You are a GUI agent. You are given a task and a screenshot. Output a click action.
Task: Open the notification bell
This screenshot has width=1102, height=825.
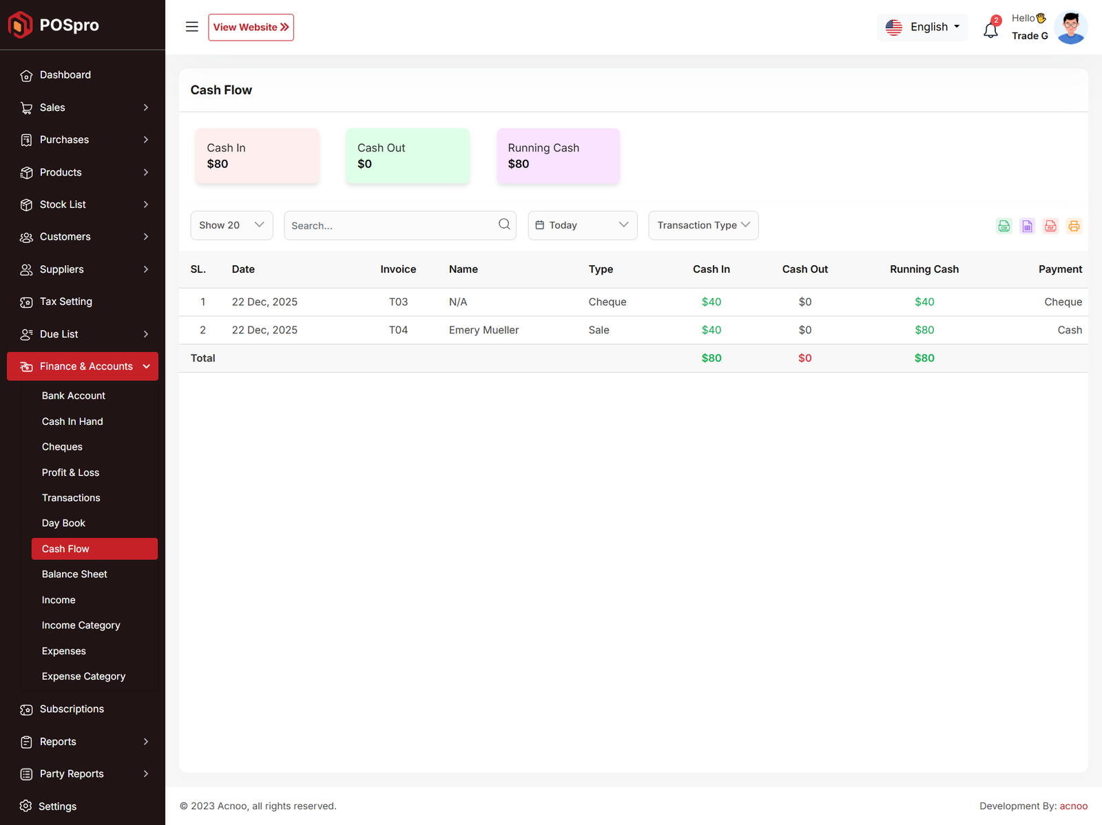[990, 30]
